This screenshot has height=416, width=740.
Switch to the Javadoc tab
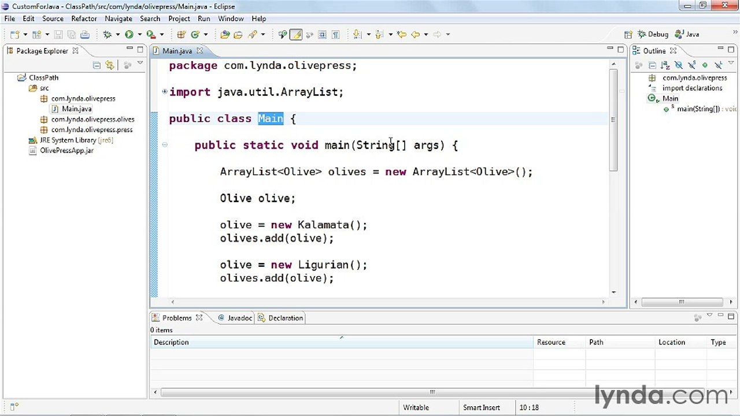click(x=235, y=318)
